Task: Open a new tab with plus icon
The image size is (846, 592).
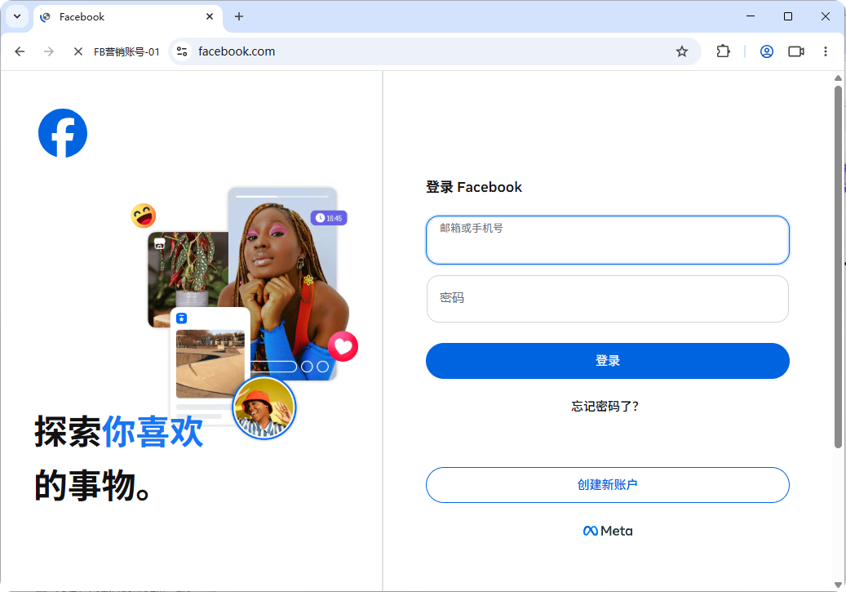Action: 239,17
